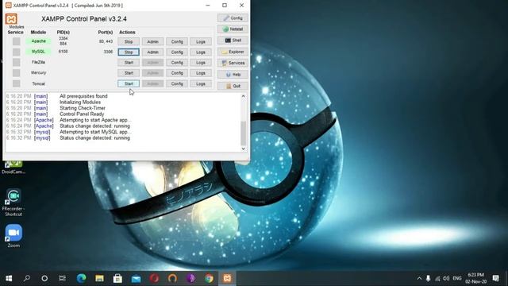Viewport: 508px width, 286px height.
Task: Click the 'Control Panel Ready' log line
Action: [82, 114]
